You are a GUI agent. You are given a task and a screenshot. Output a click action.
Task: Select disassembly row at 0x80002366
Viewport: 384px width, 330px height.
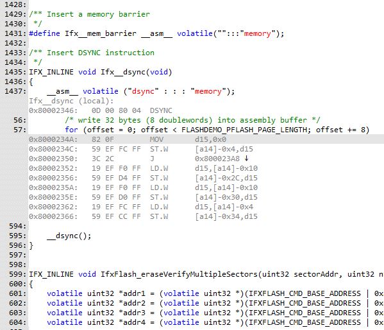[x=143, y=216]
